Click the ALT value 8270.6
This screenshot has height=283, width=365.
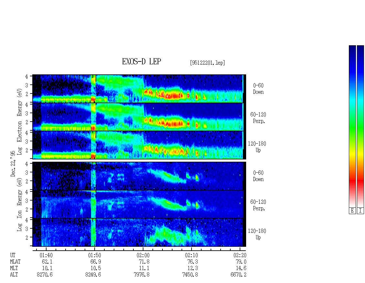tap(45, 275)
